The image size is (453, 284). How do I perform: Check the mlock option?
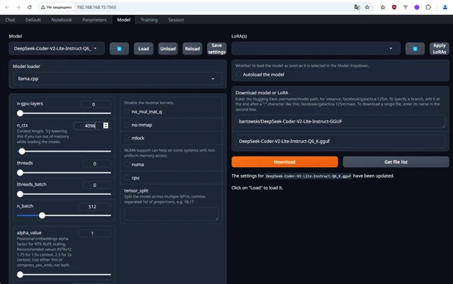[127, 138]
